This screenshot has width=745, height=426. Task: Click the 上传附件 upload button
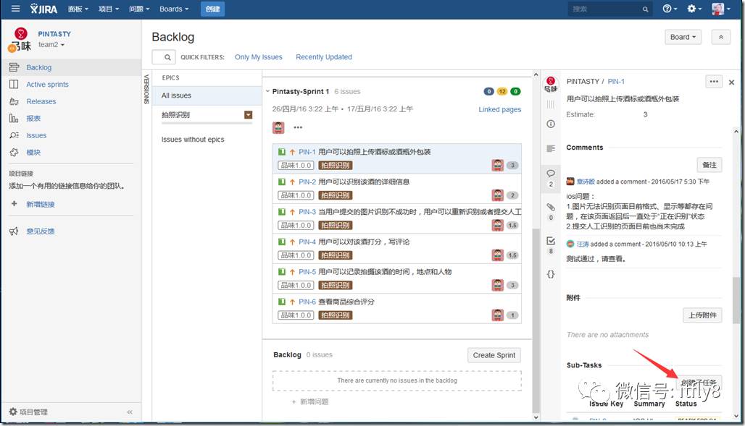pos(703,315)
